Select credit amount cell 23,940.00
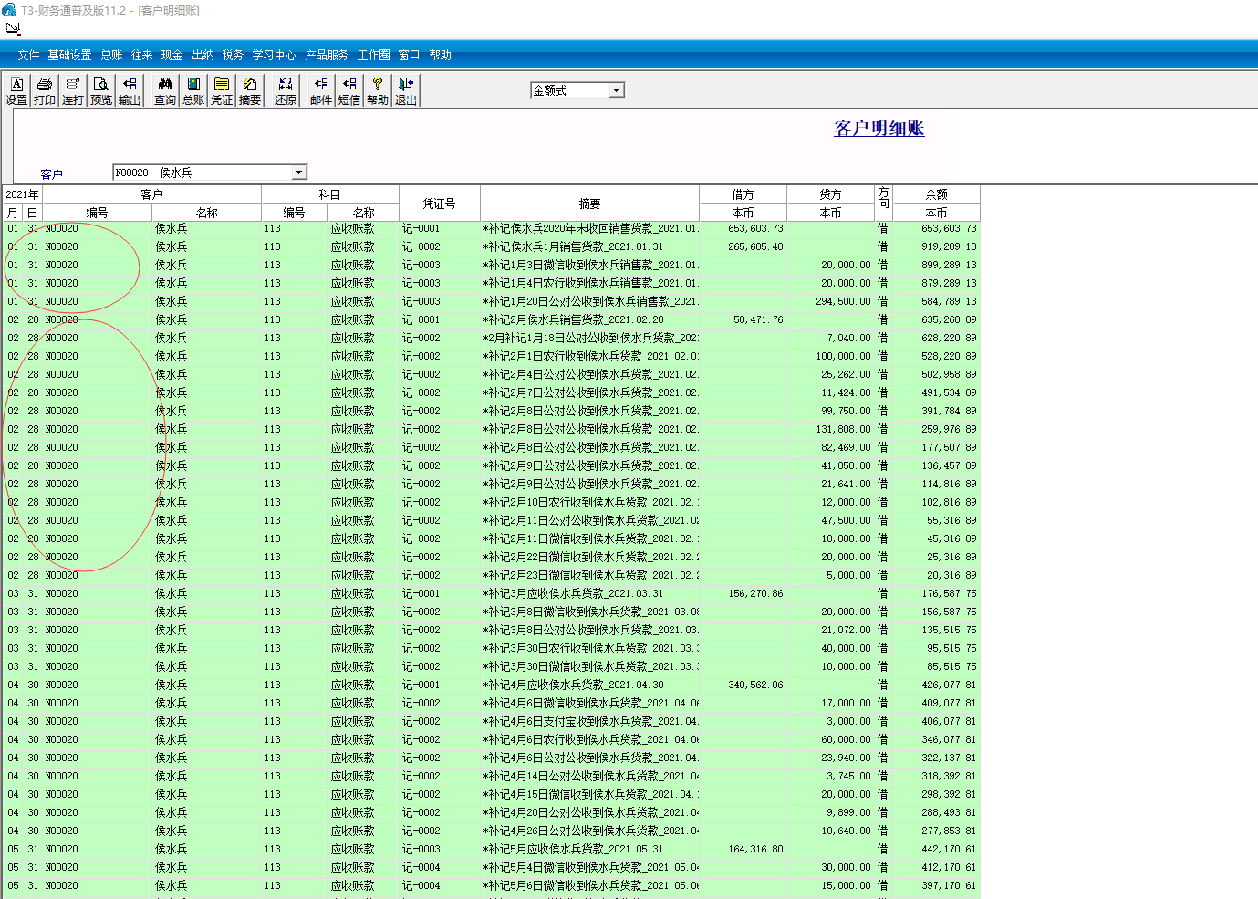 pyautogui.click(x=830, y=758)
